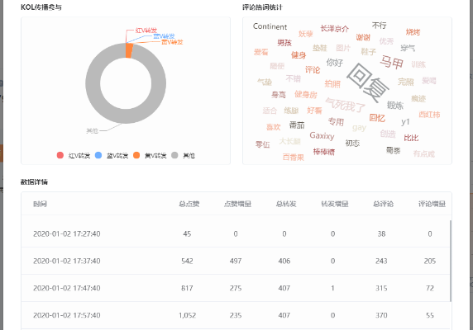Click the word 拍照 in cloud
The height and width of the screenshot is (330, 473).
click(332, 83)
